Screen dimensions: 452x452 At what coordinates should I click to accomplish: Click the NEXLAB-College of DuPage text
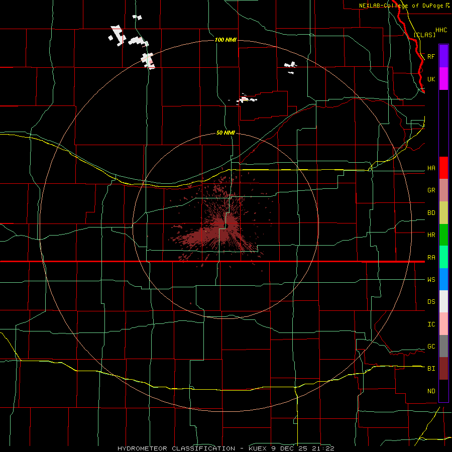401,6
